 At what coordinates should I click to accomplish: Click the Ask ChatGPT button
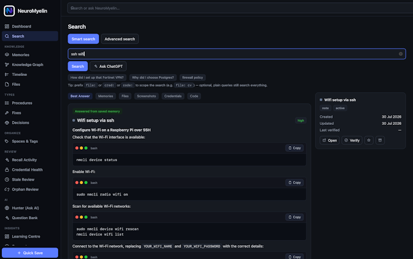pyautogui.click(x=108, y=66)
